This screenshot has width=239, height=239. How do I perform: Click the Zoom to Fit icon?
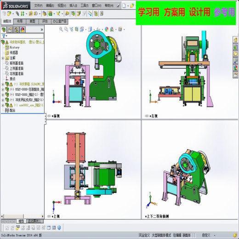[x=61, y=29]
